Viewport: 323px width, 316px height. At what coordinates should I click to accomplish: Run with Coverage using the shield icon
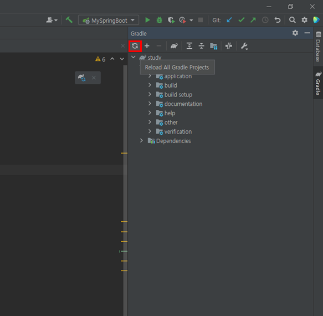click(171, 20)
